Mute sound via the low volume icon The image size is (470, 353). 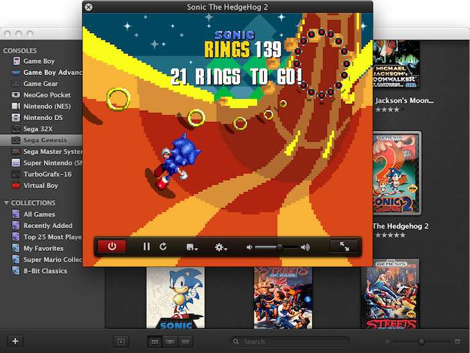[249, 247]
